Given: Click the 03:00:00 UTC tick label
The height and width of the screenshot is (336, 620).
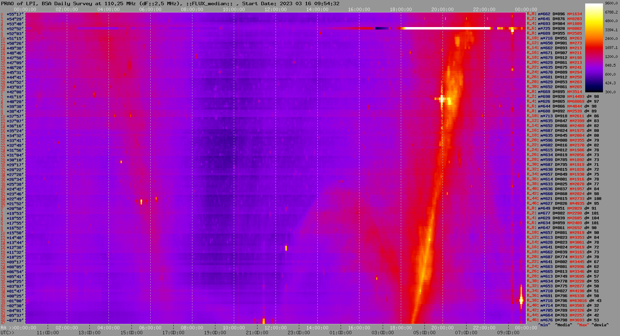Looking at the screenshot, I should (x=383, y=333).
